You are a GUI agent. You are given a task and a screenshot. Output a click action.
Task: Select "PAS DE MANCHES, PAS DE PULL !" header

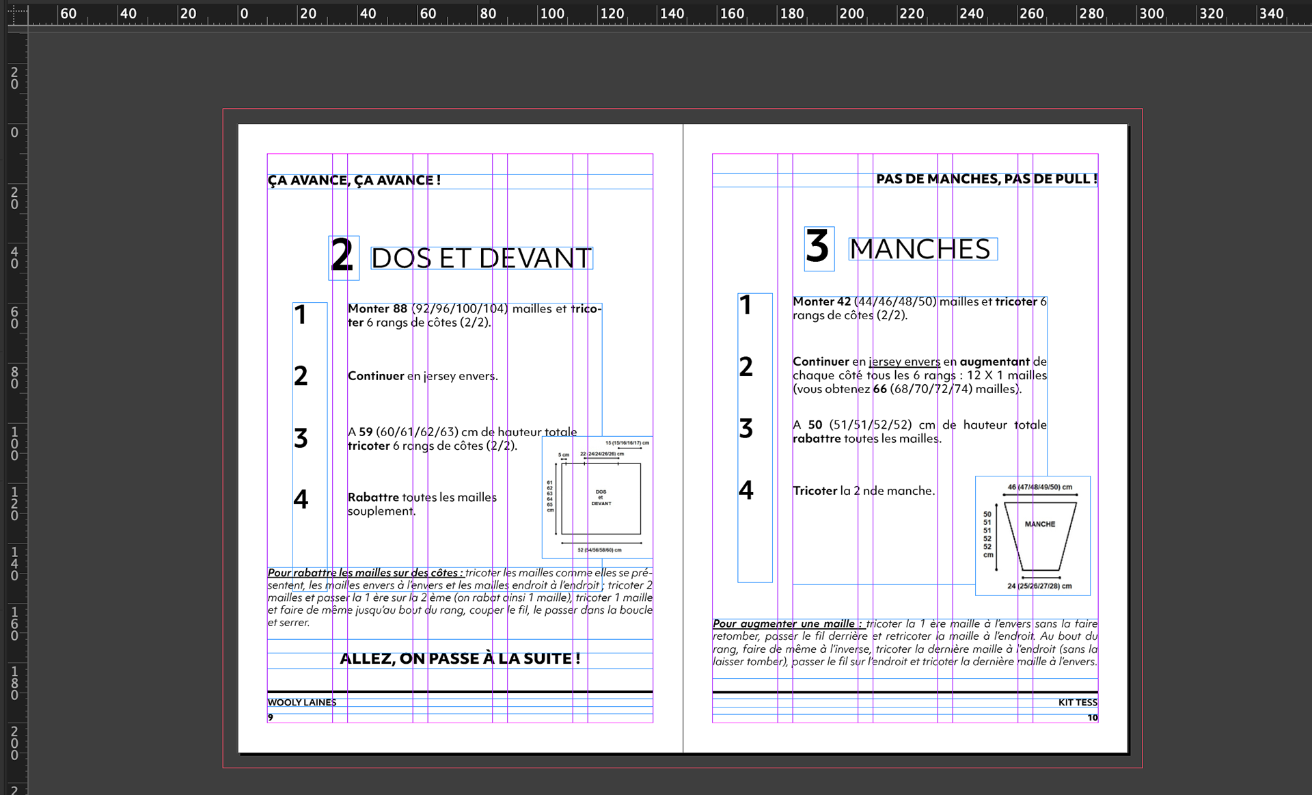[987, 179]
